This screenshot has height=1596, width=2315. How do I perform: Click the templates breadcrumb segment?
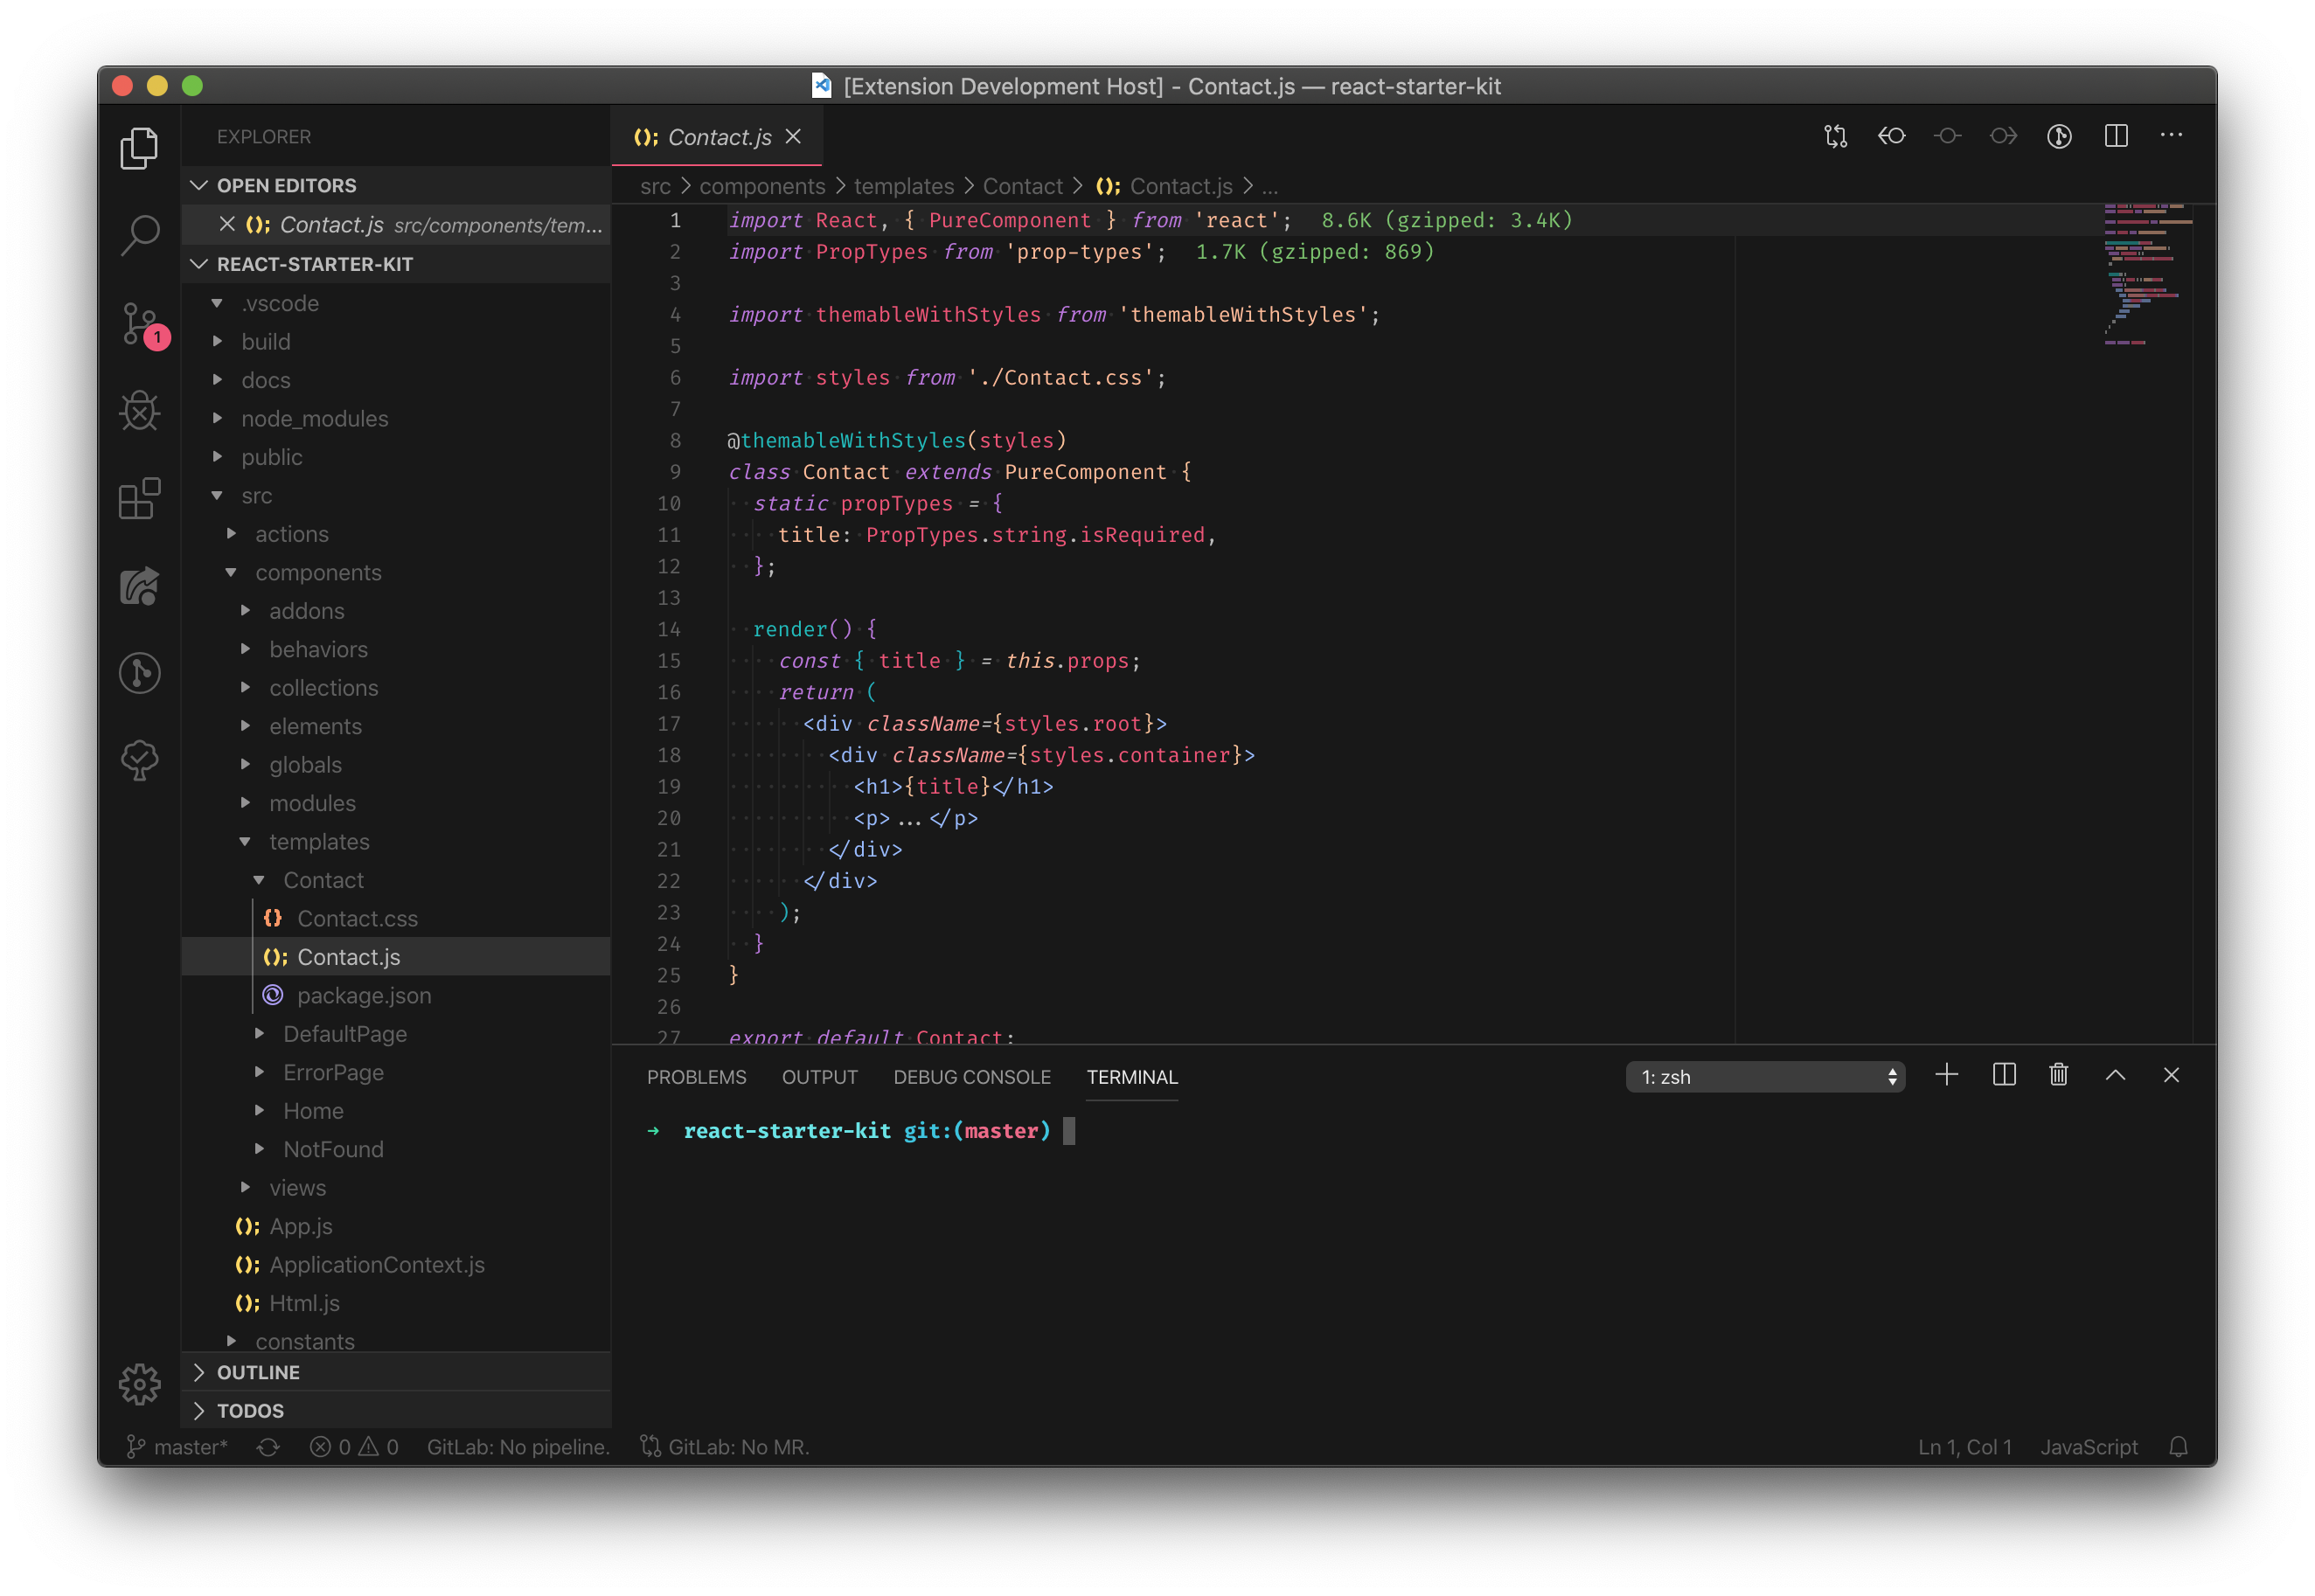pyautogui.click(x=903, y=186)
